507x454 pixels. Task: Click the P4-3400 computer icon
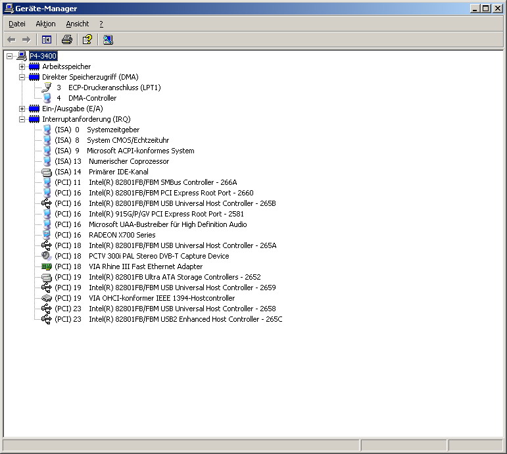coord(22,56)
